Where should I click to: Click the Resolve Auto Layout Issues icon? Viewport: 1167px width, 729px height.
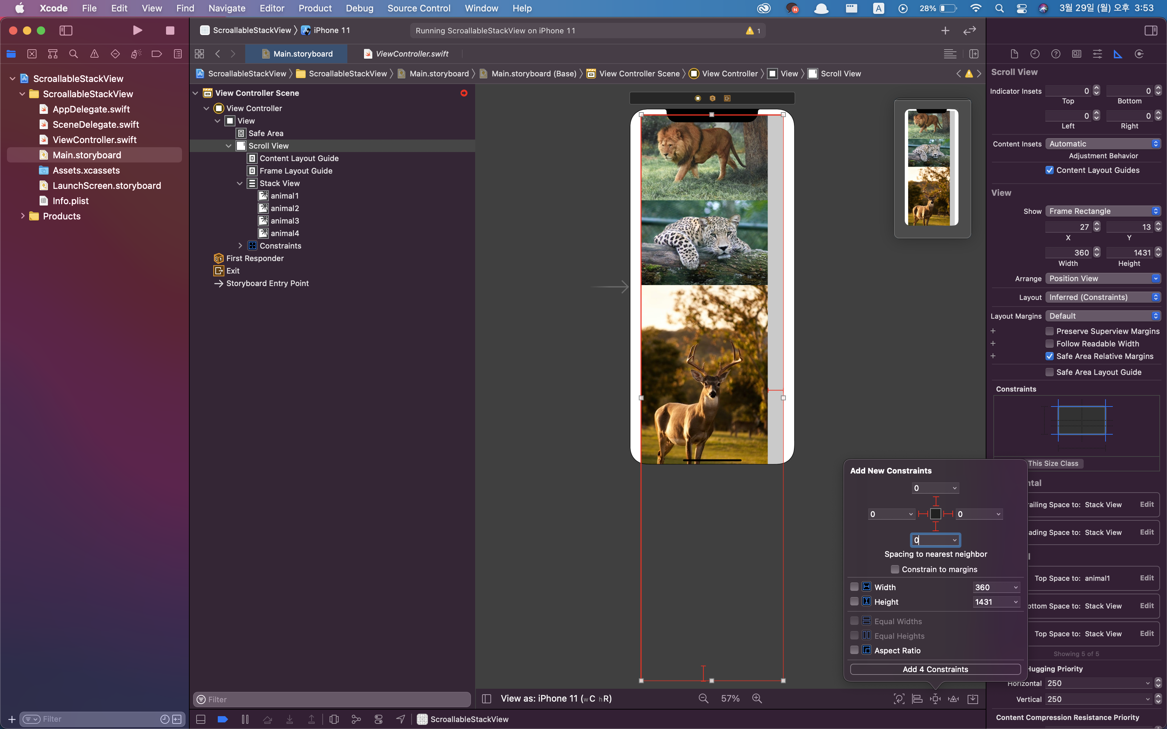(x=953, y=698)
